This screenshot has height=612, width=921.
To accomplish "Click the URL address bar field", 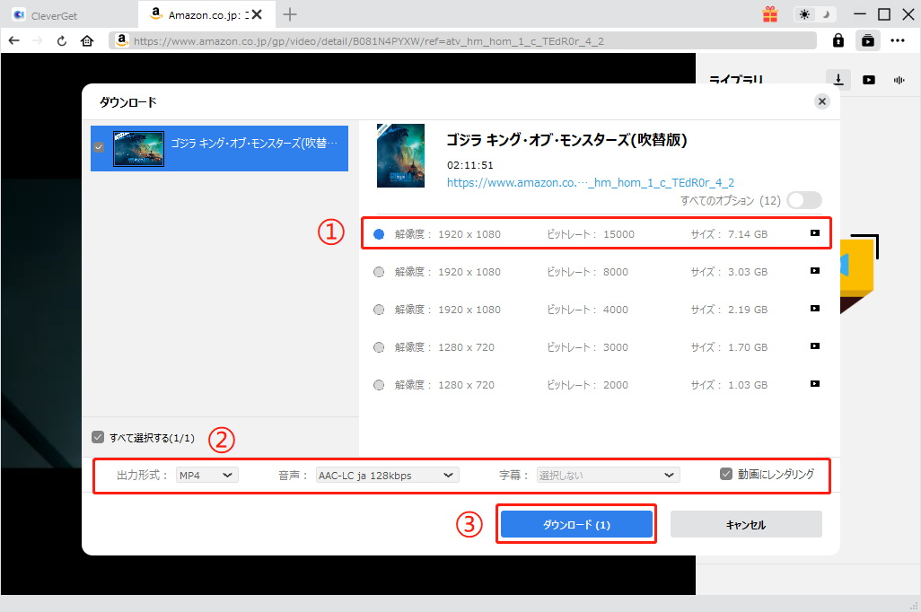I will point(463,40).
